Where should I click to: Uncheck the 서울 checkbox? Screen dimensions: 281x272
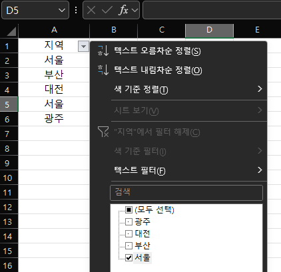[129, 257]
